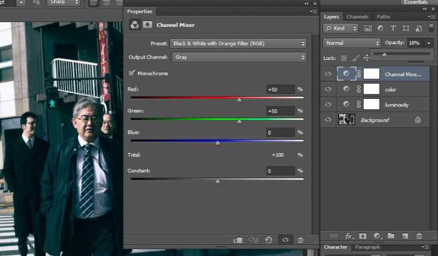Clip adjustment to layer below icon
The height and width of the screenshot is (256, 438).
(237, 240)
